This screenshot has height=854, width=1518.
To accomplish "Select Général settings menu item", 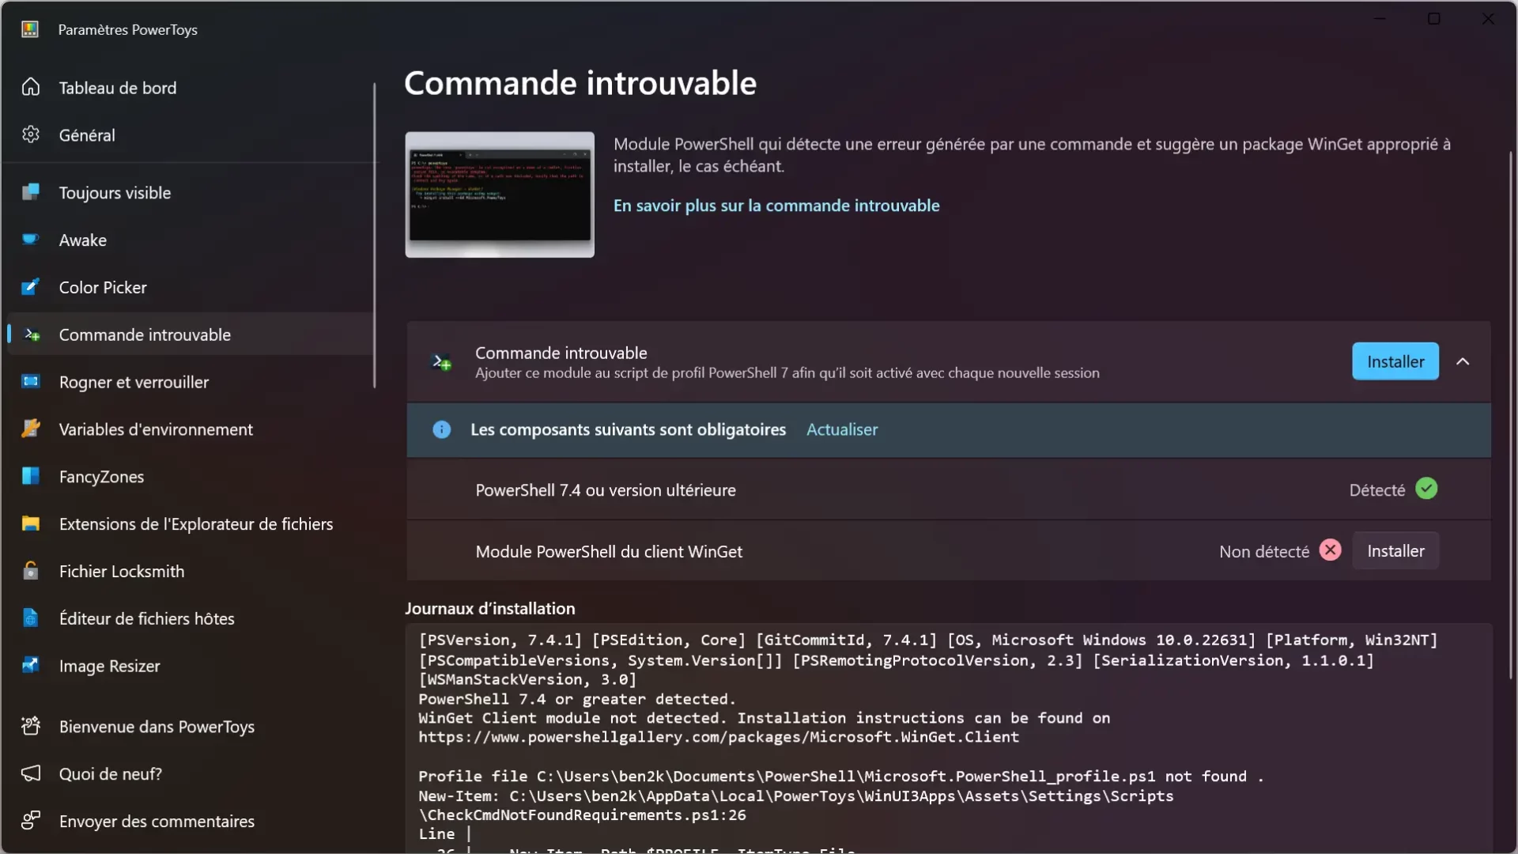I will coord(86,134).
